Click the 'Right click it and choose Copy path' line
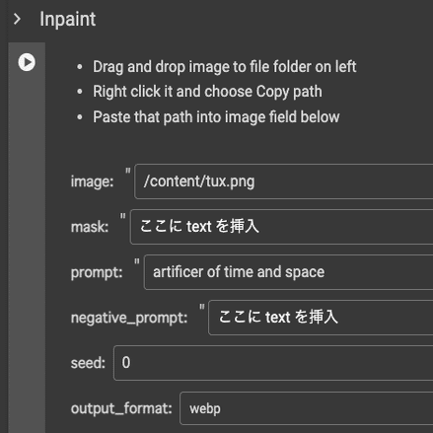The height and width of the screenshot is (433, 433). [207, 92]
